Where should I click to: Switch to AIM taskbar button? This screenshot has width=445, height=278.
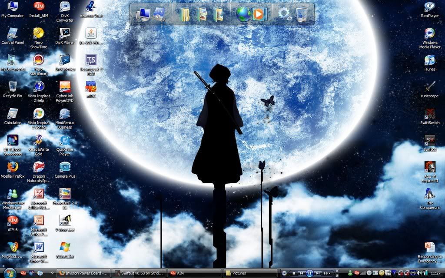194,273
